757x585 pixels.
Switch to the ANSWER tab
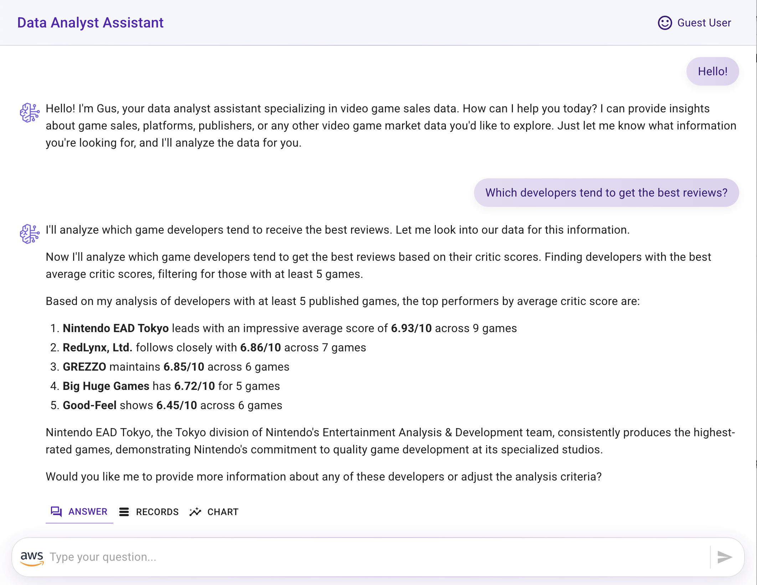(x=79, y=512)
